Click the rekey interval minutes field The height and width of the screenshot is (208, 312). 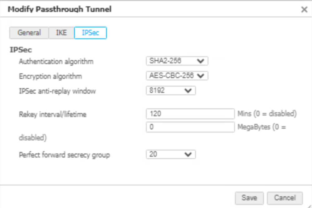point(190,114)
